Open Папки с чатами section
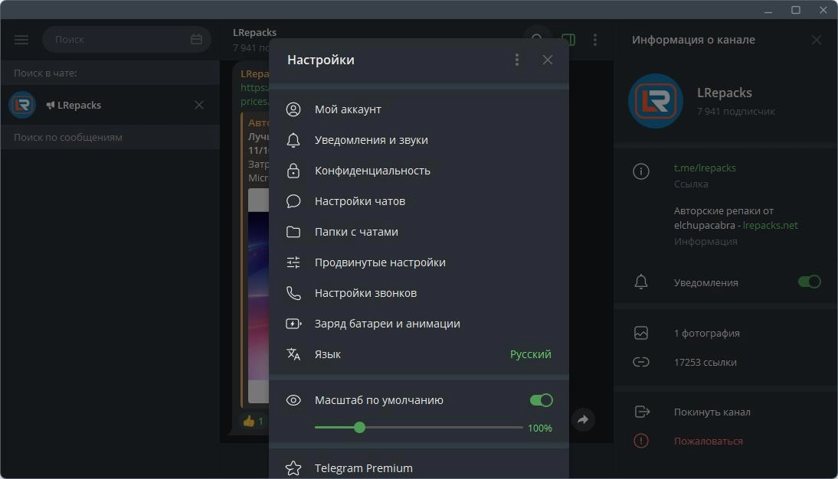838x479 pixels. click(418, 232)
